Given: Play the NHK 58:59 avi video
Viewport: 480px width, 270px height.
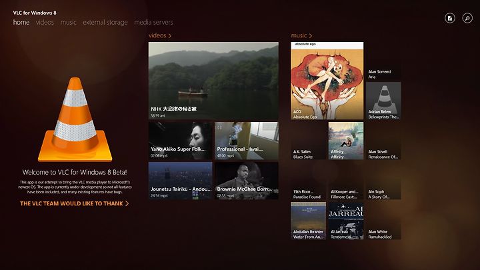Looking at the screenshot, I should pyautogui.click(x=213, y=81).
